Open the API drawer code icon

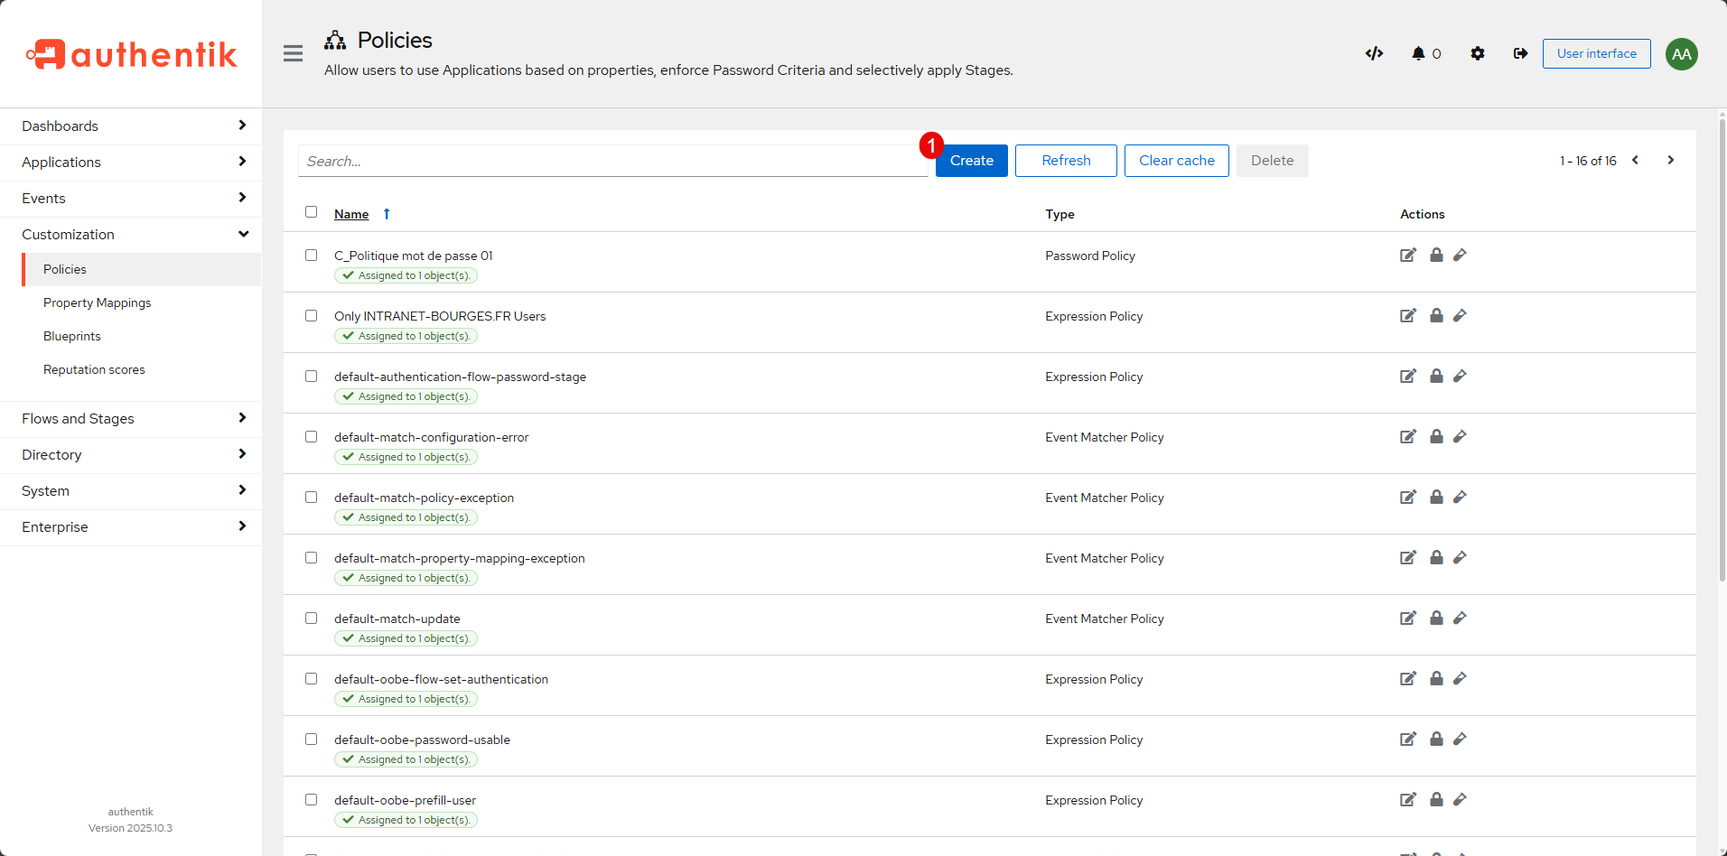[1374, 54]
